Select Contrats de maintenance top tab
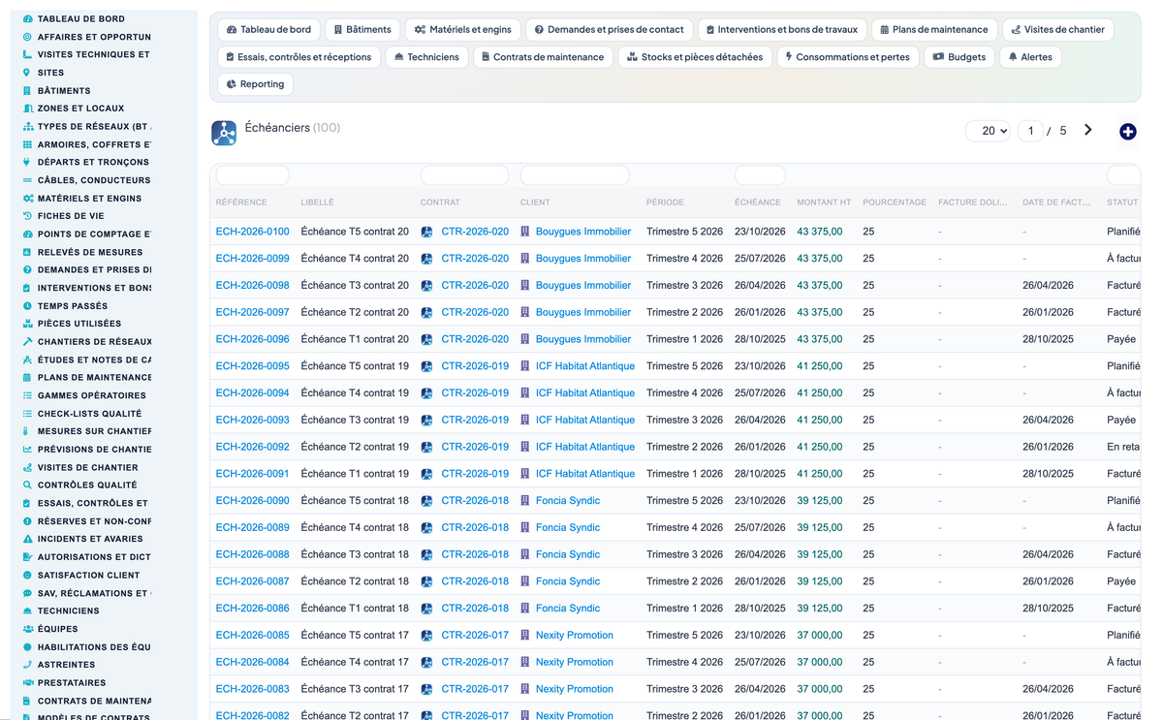The height and width of the screenshot is (720, 1163). coord(543,57)
